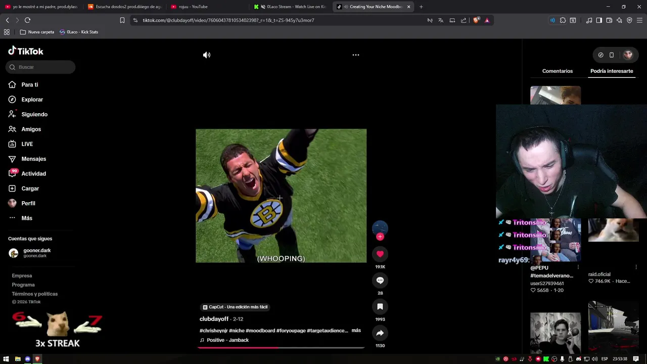Screen dimensions: 647x364
Task: Open Mensajes inbox
Action: coord(33,159)
